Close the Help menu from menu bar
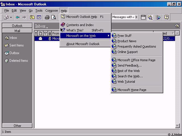 coord(64,11)
